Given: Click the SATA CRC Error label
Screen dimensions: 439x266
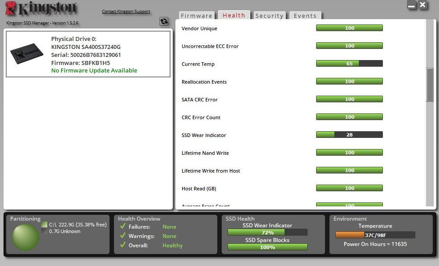Looking at the screenshot, I should (199, 100).
